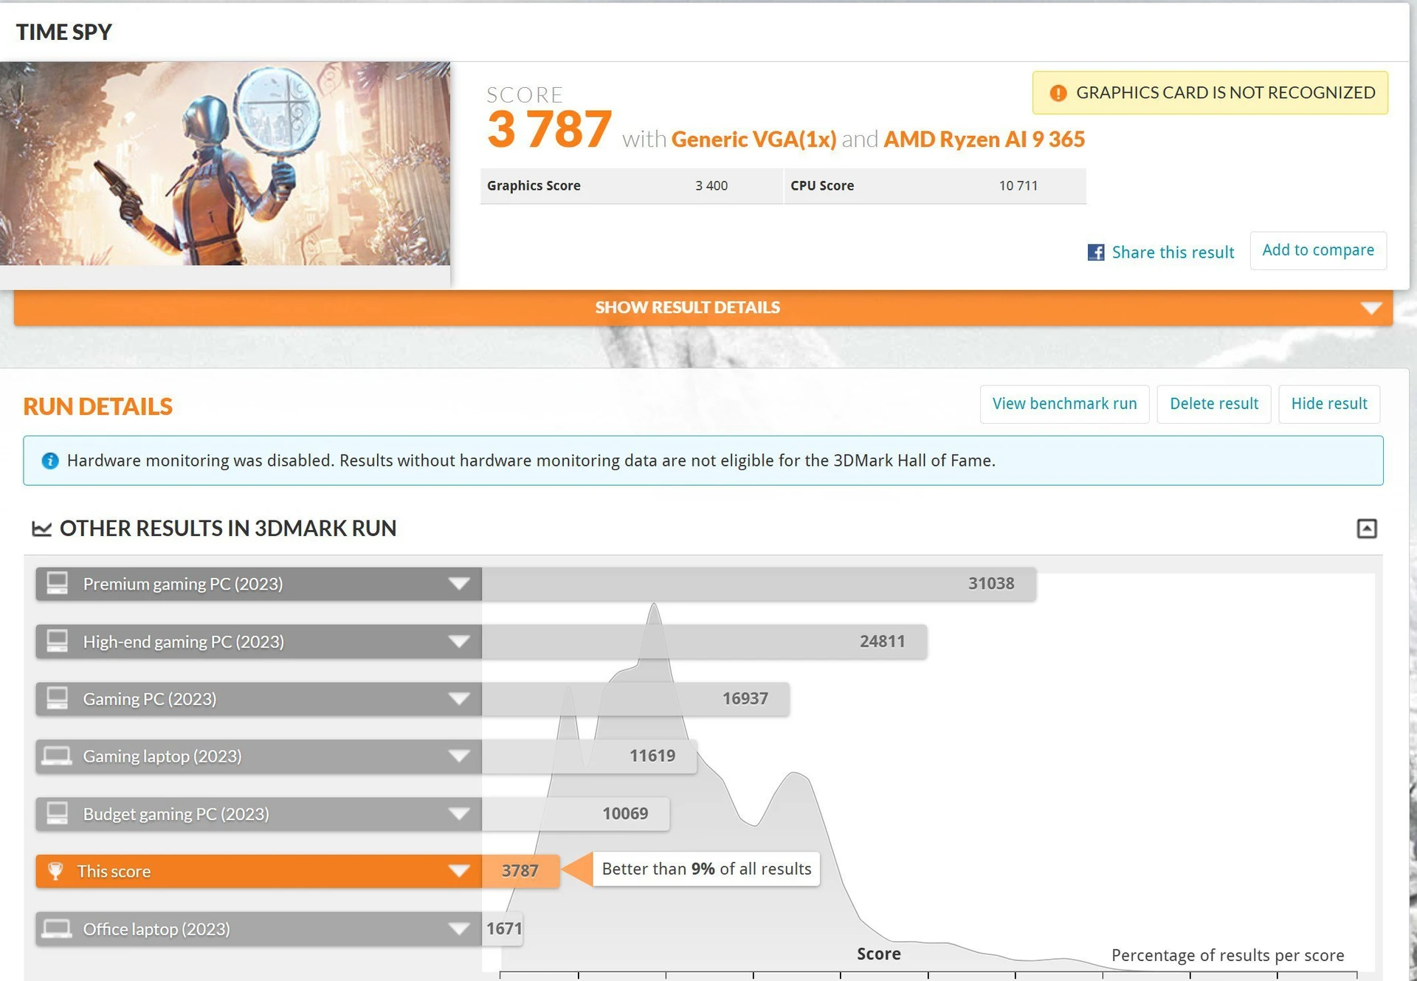1417x981 pixels.
Task: Click the white arrow on Show Result Details bar
Action: tap(1371, 309)
